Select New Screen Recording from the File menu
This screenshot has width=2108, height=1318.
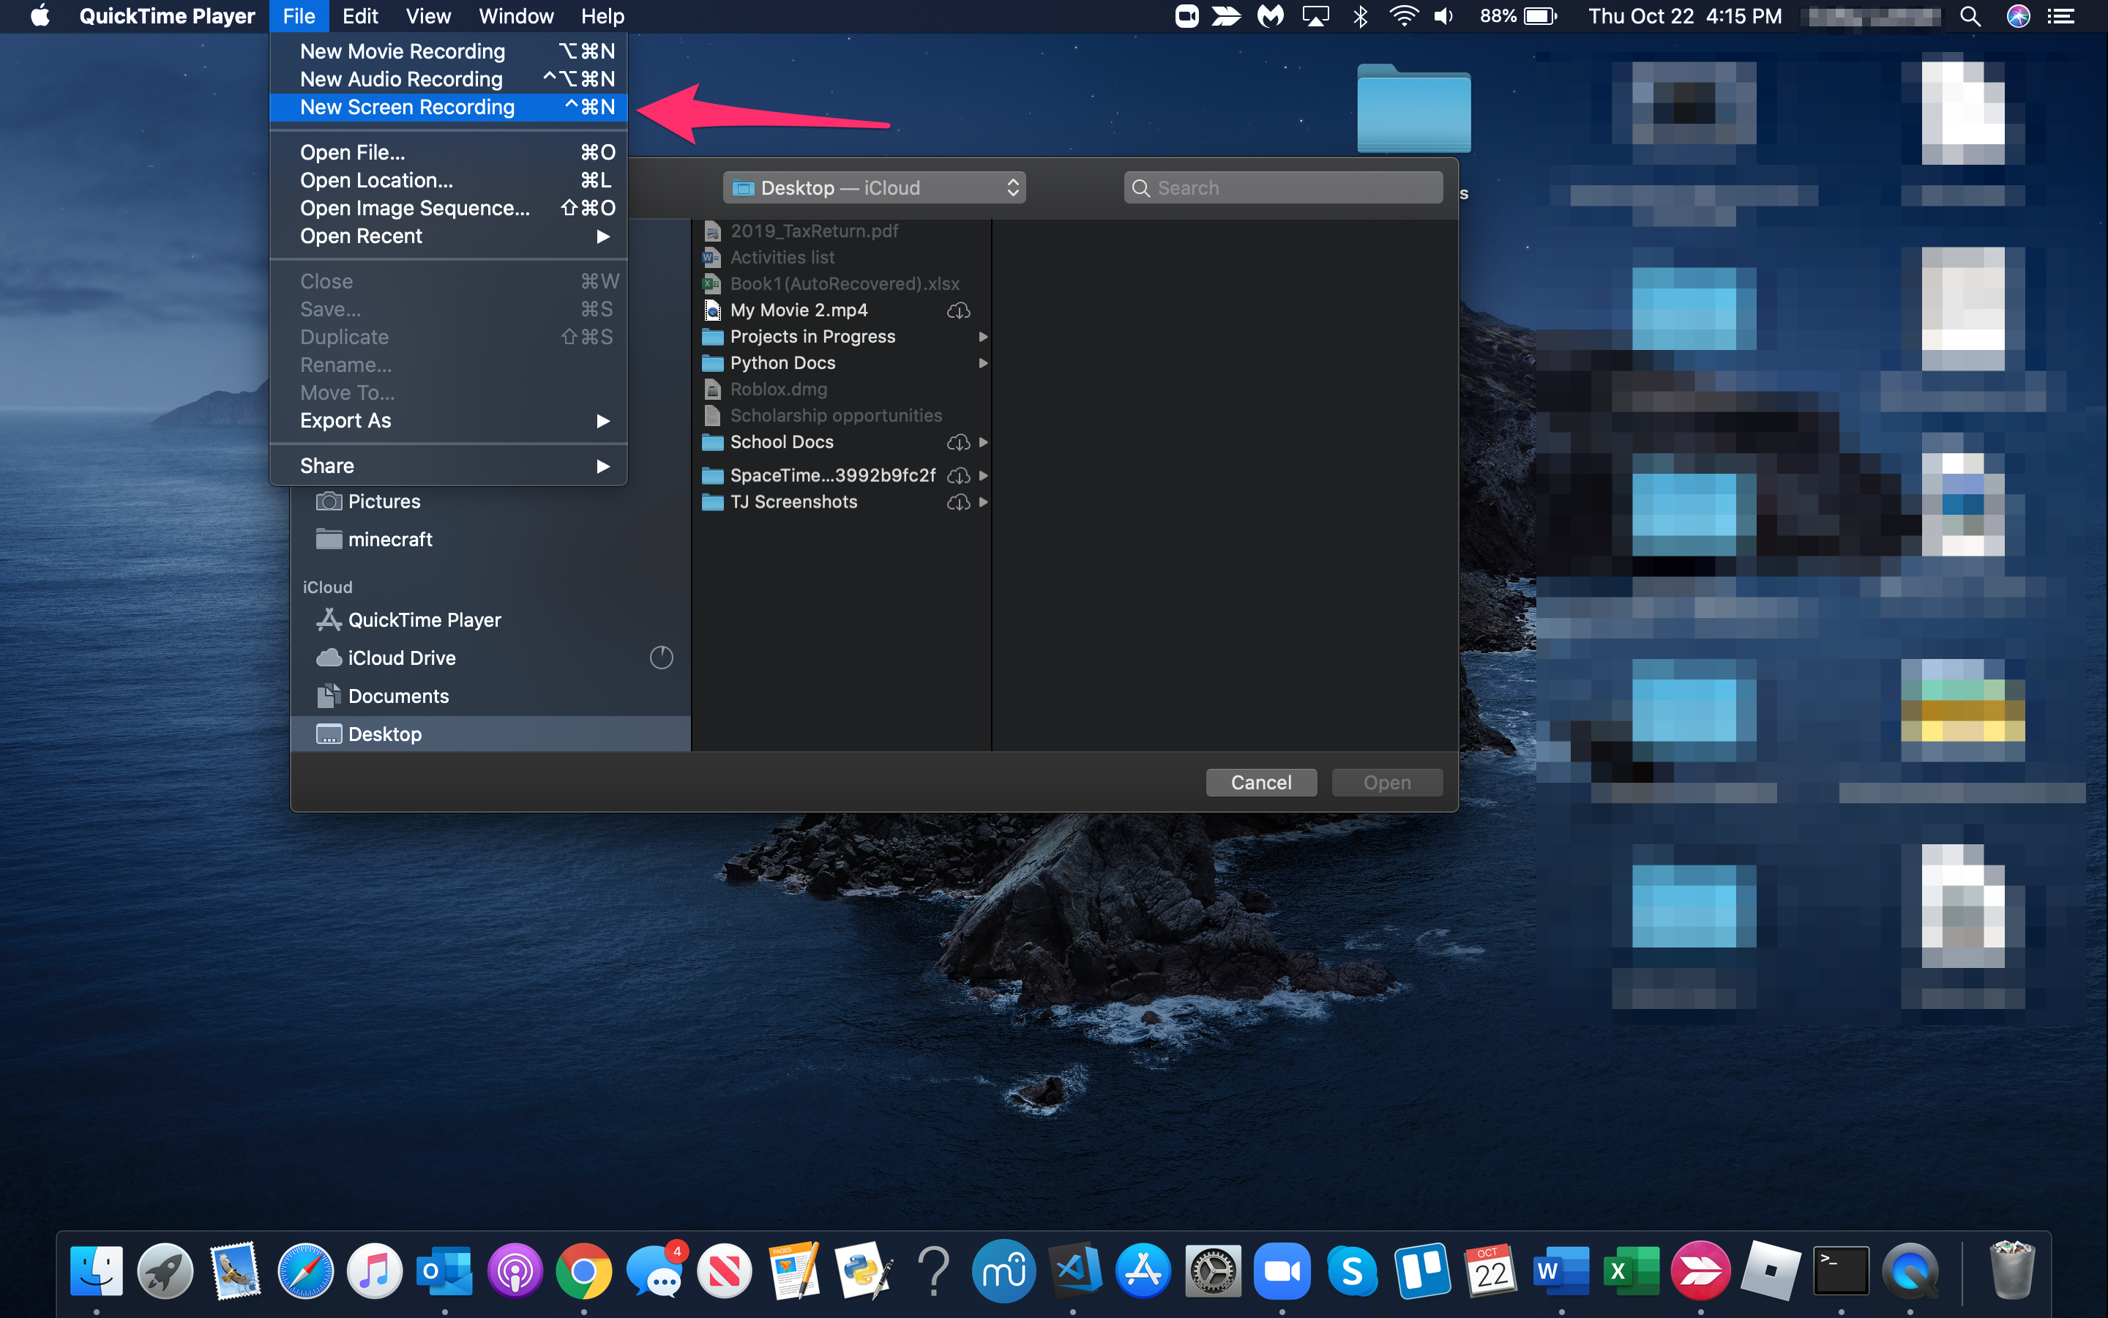tap(408, 107)
